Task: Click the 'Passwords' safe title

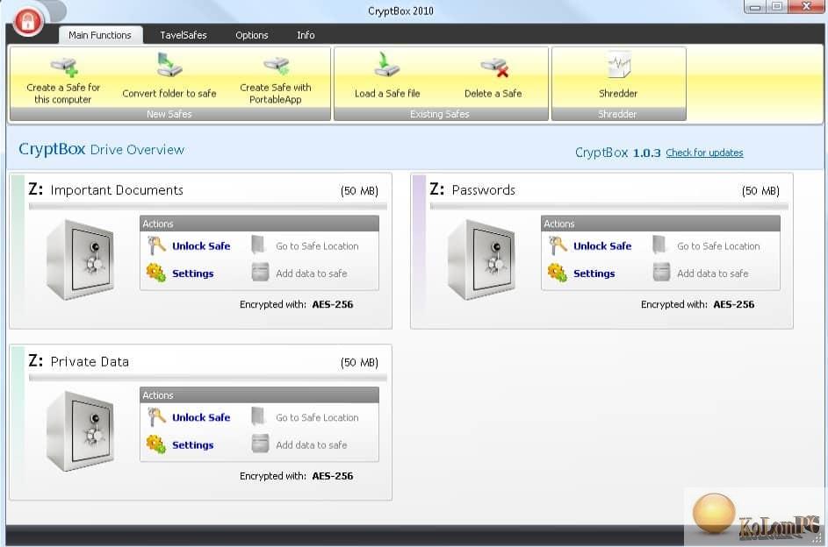Action: pos(483,190)
